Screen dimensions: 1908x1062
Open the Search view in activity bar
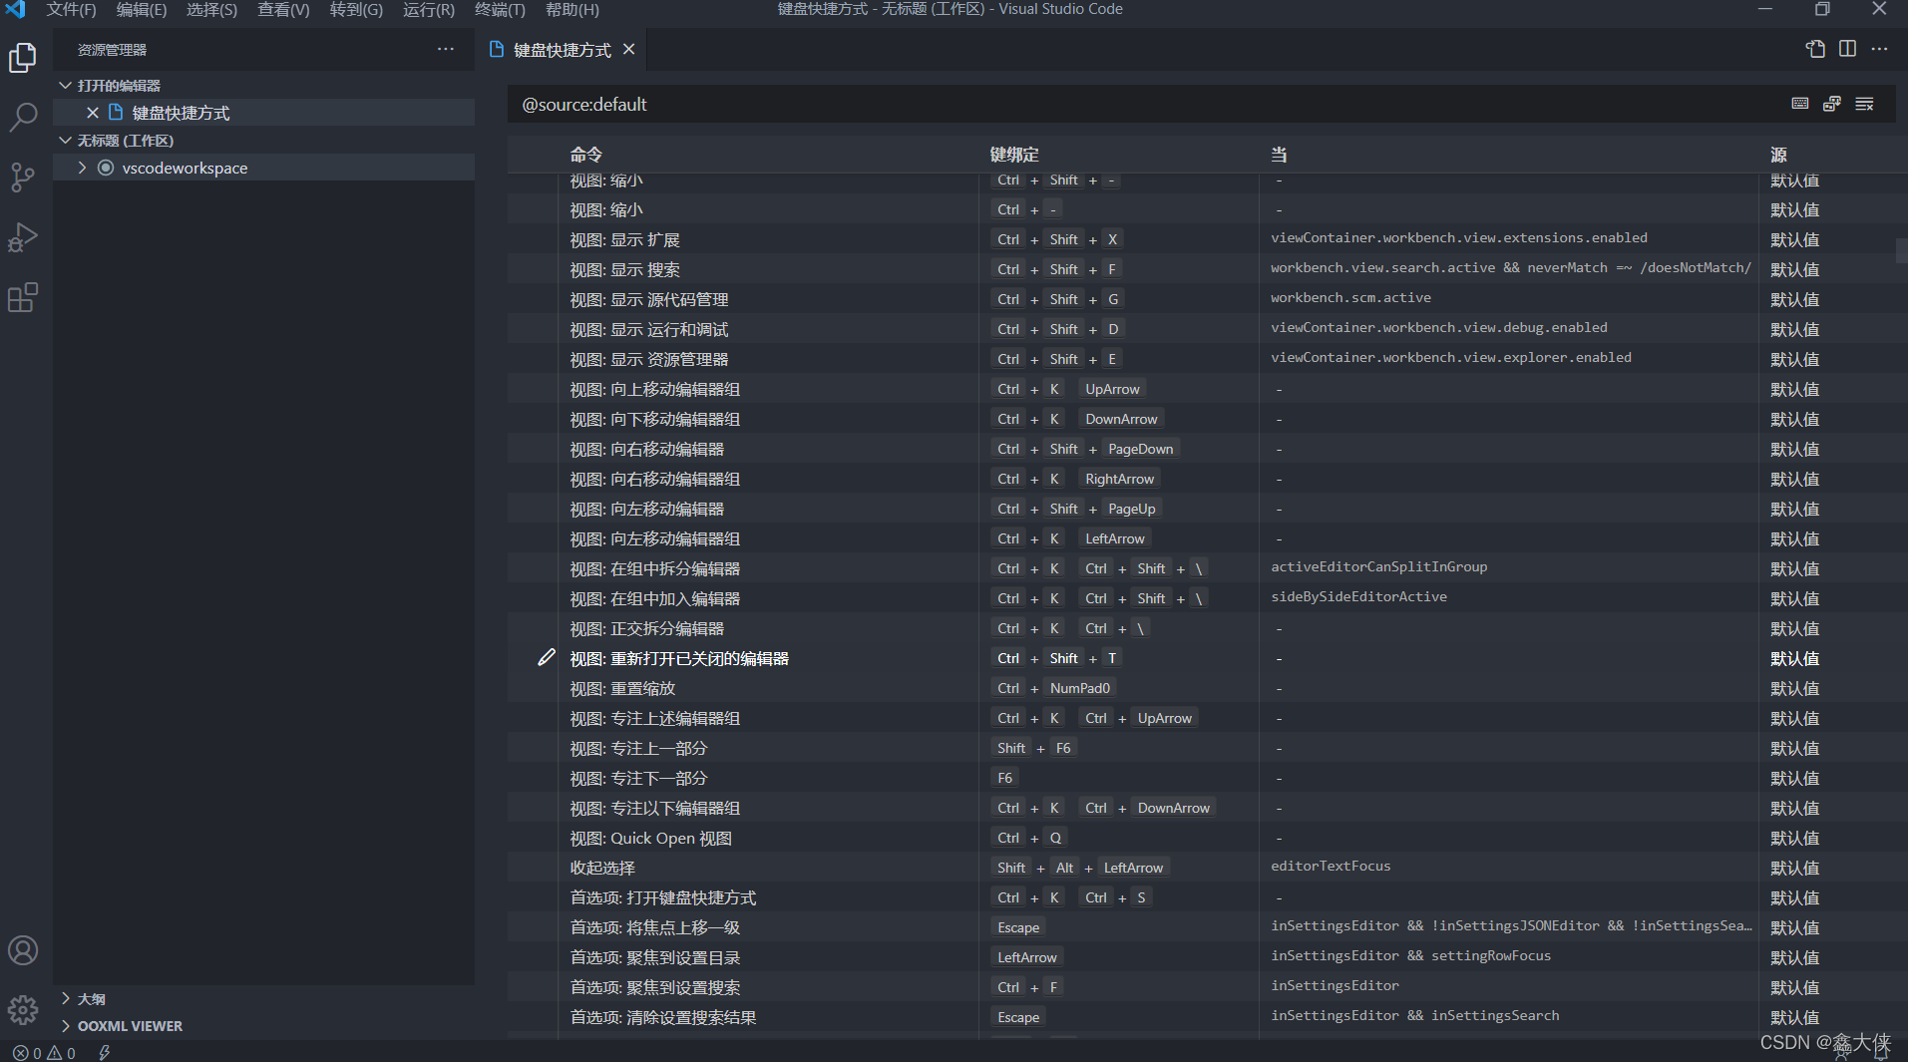[x=23, y=118]
